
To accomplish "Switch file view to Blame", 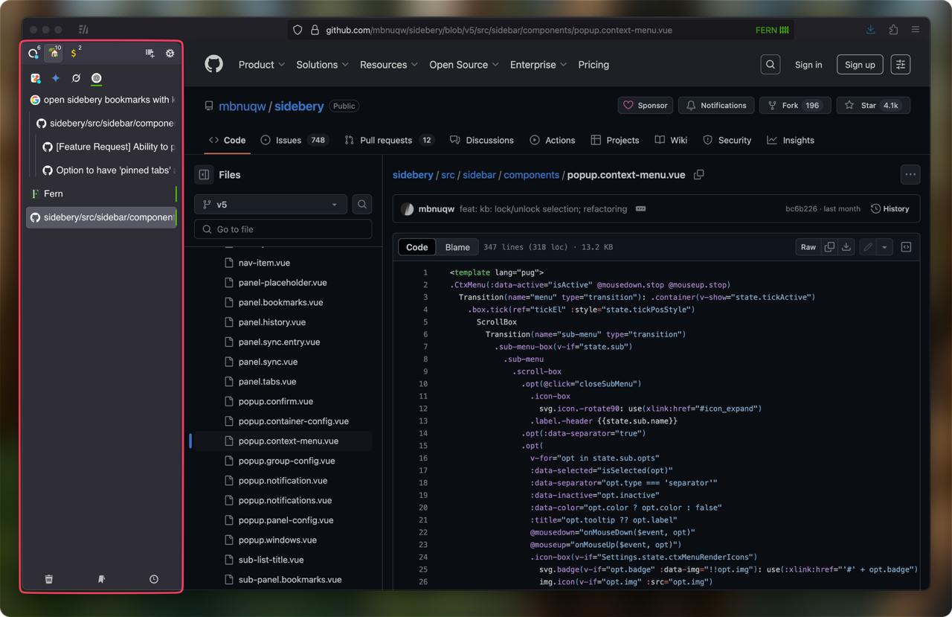I will pos(457,247).
